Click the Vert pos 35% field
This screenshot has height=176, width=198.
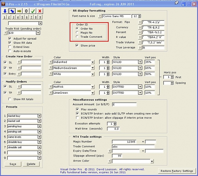150,62
